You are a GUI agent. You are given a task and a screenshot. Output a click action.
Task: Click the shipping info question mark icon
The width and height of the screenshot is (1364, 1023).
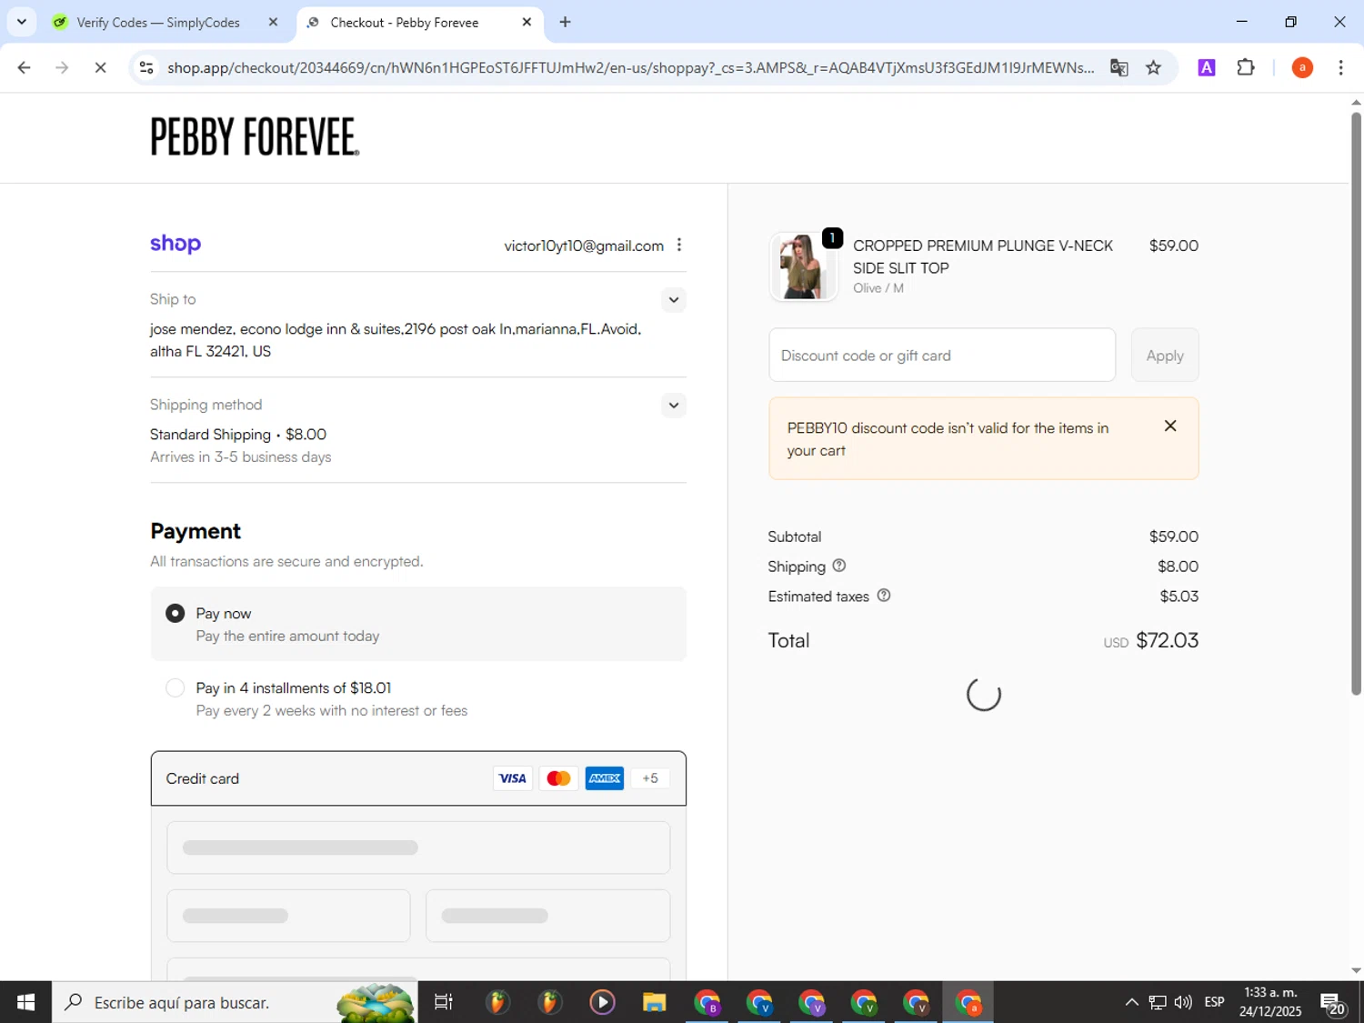click(x=839, y=566)
